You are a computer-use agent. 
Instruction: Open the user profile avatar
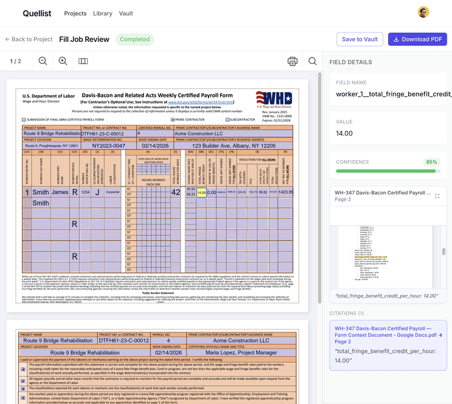pyautogui.click(x=424, y=12)
